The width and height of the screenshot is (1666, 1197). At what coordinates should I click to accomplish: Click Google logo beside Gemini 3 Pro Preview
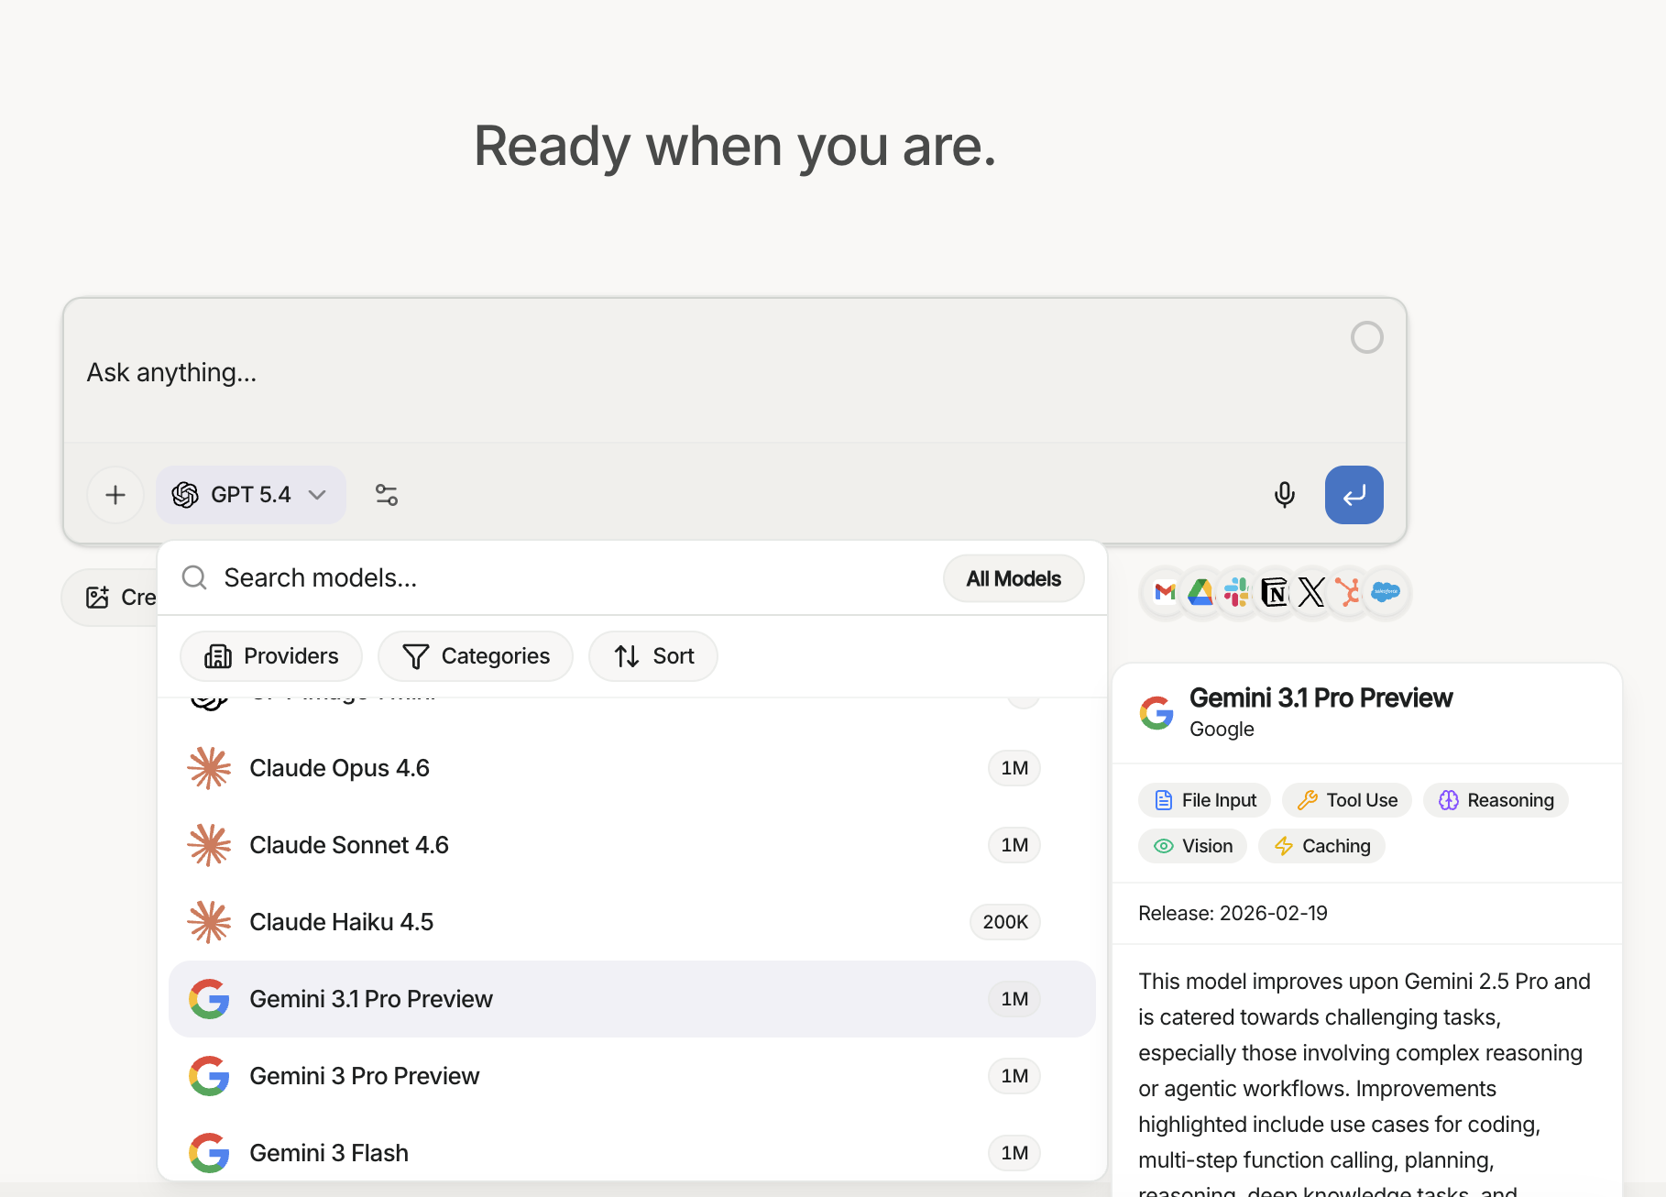pos(209,1076)
